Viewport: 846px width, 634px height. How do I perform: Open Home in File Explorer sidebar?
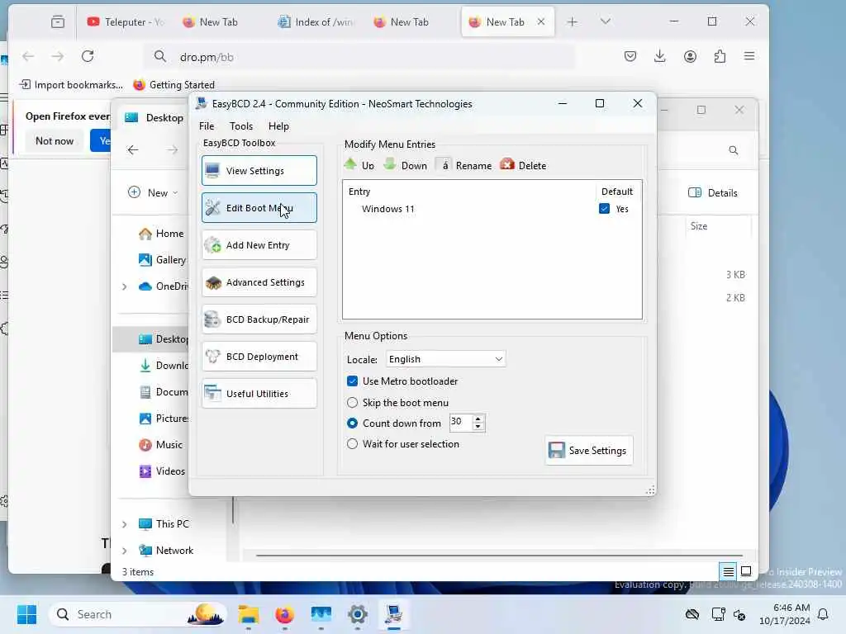point(161,234)
